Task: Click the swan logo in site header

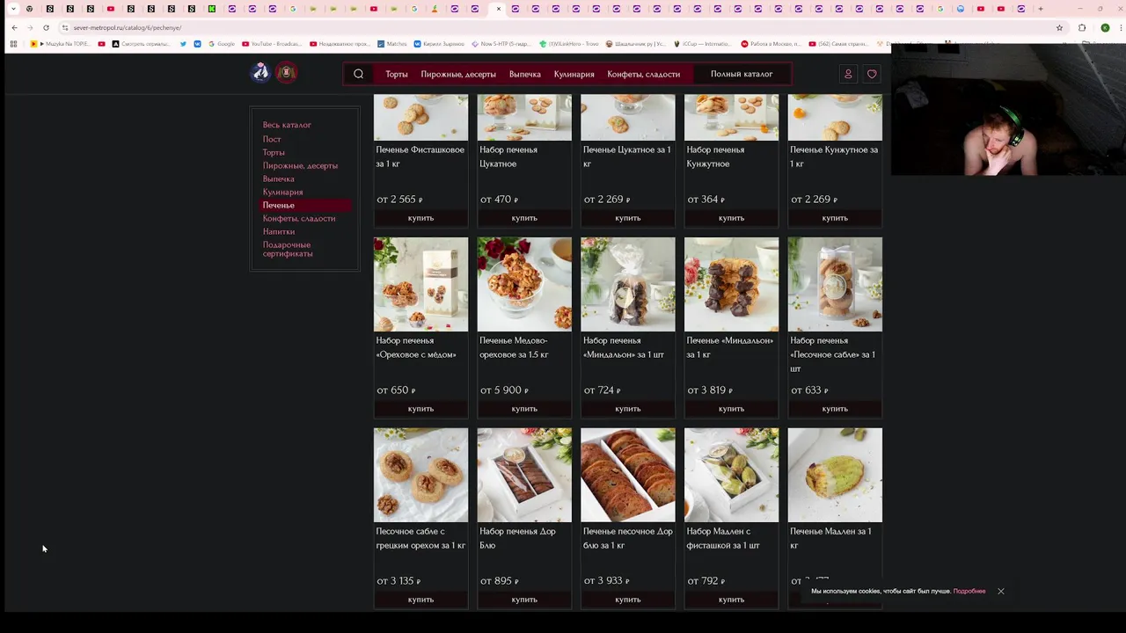Action: (x=260, y=72)
